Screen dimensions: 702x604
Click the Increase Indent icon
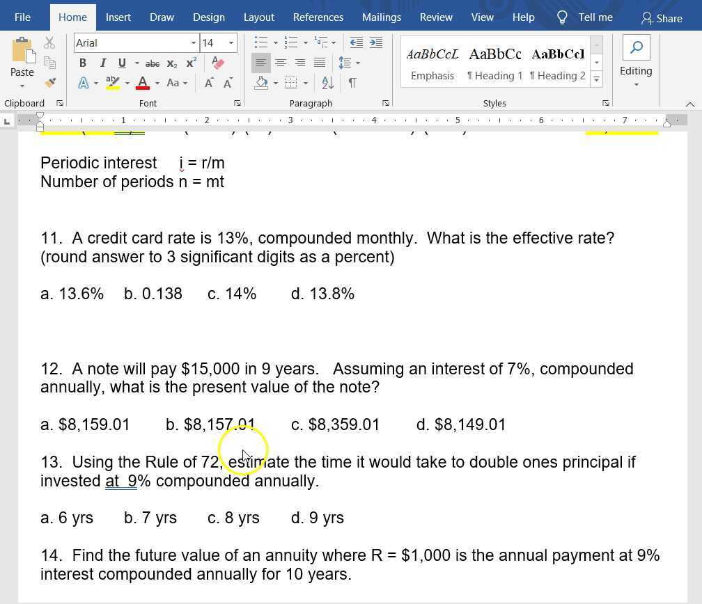(x=376, y=43)
